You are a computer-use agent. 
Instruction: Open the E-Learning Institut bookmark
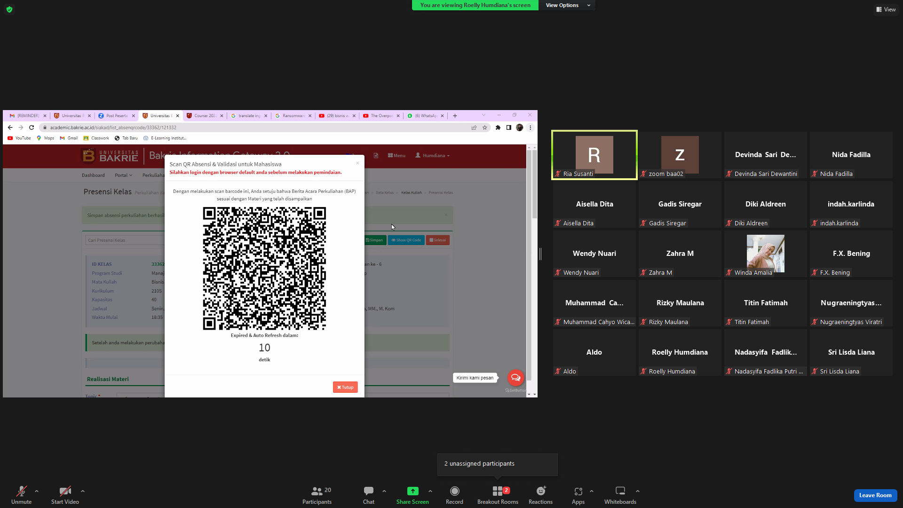[165, 138]
